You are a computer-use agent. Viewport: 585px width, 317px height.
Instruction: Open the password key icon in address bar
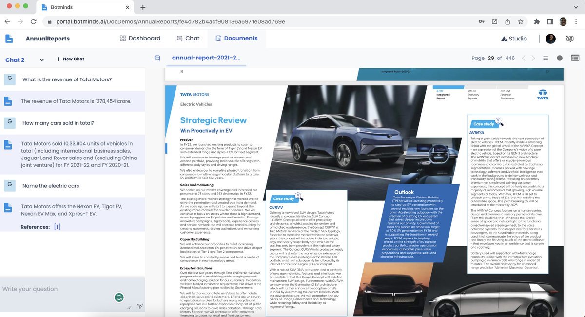click(482, 21)
